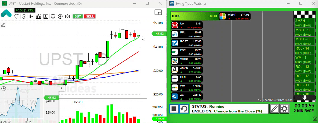Viewport: 318px width, 123px height.
Task: Click the ROL - 13 leaderboard entry
Action: (x=304, y=69)
